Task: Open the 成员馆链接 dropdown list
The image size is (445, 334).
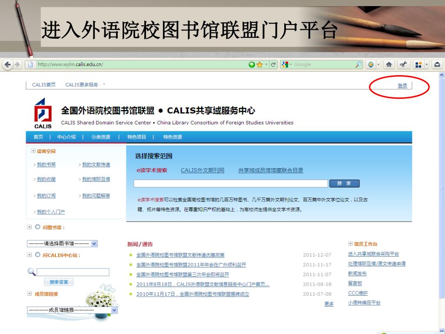Action: point(73,310)
